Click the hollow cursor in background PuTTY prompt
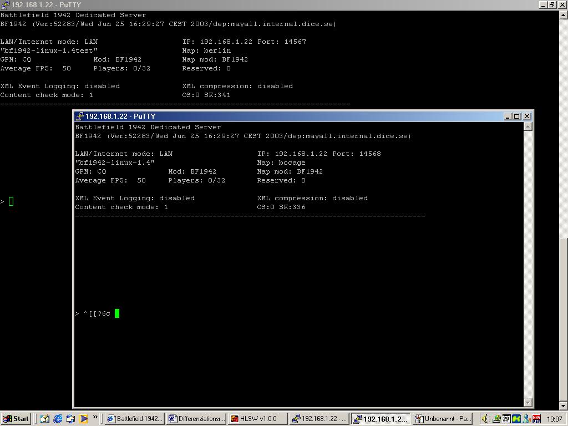This screenshot has height=426, width=568. (x=11, y=201)
